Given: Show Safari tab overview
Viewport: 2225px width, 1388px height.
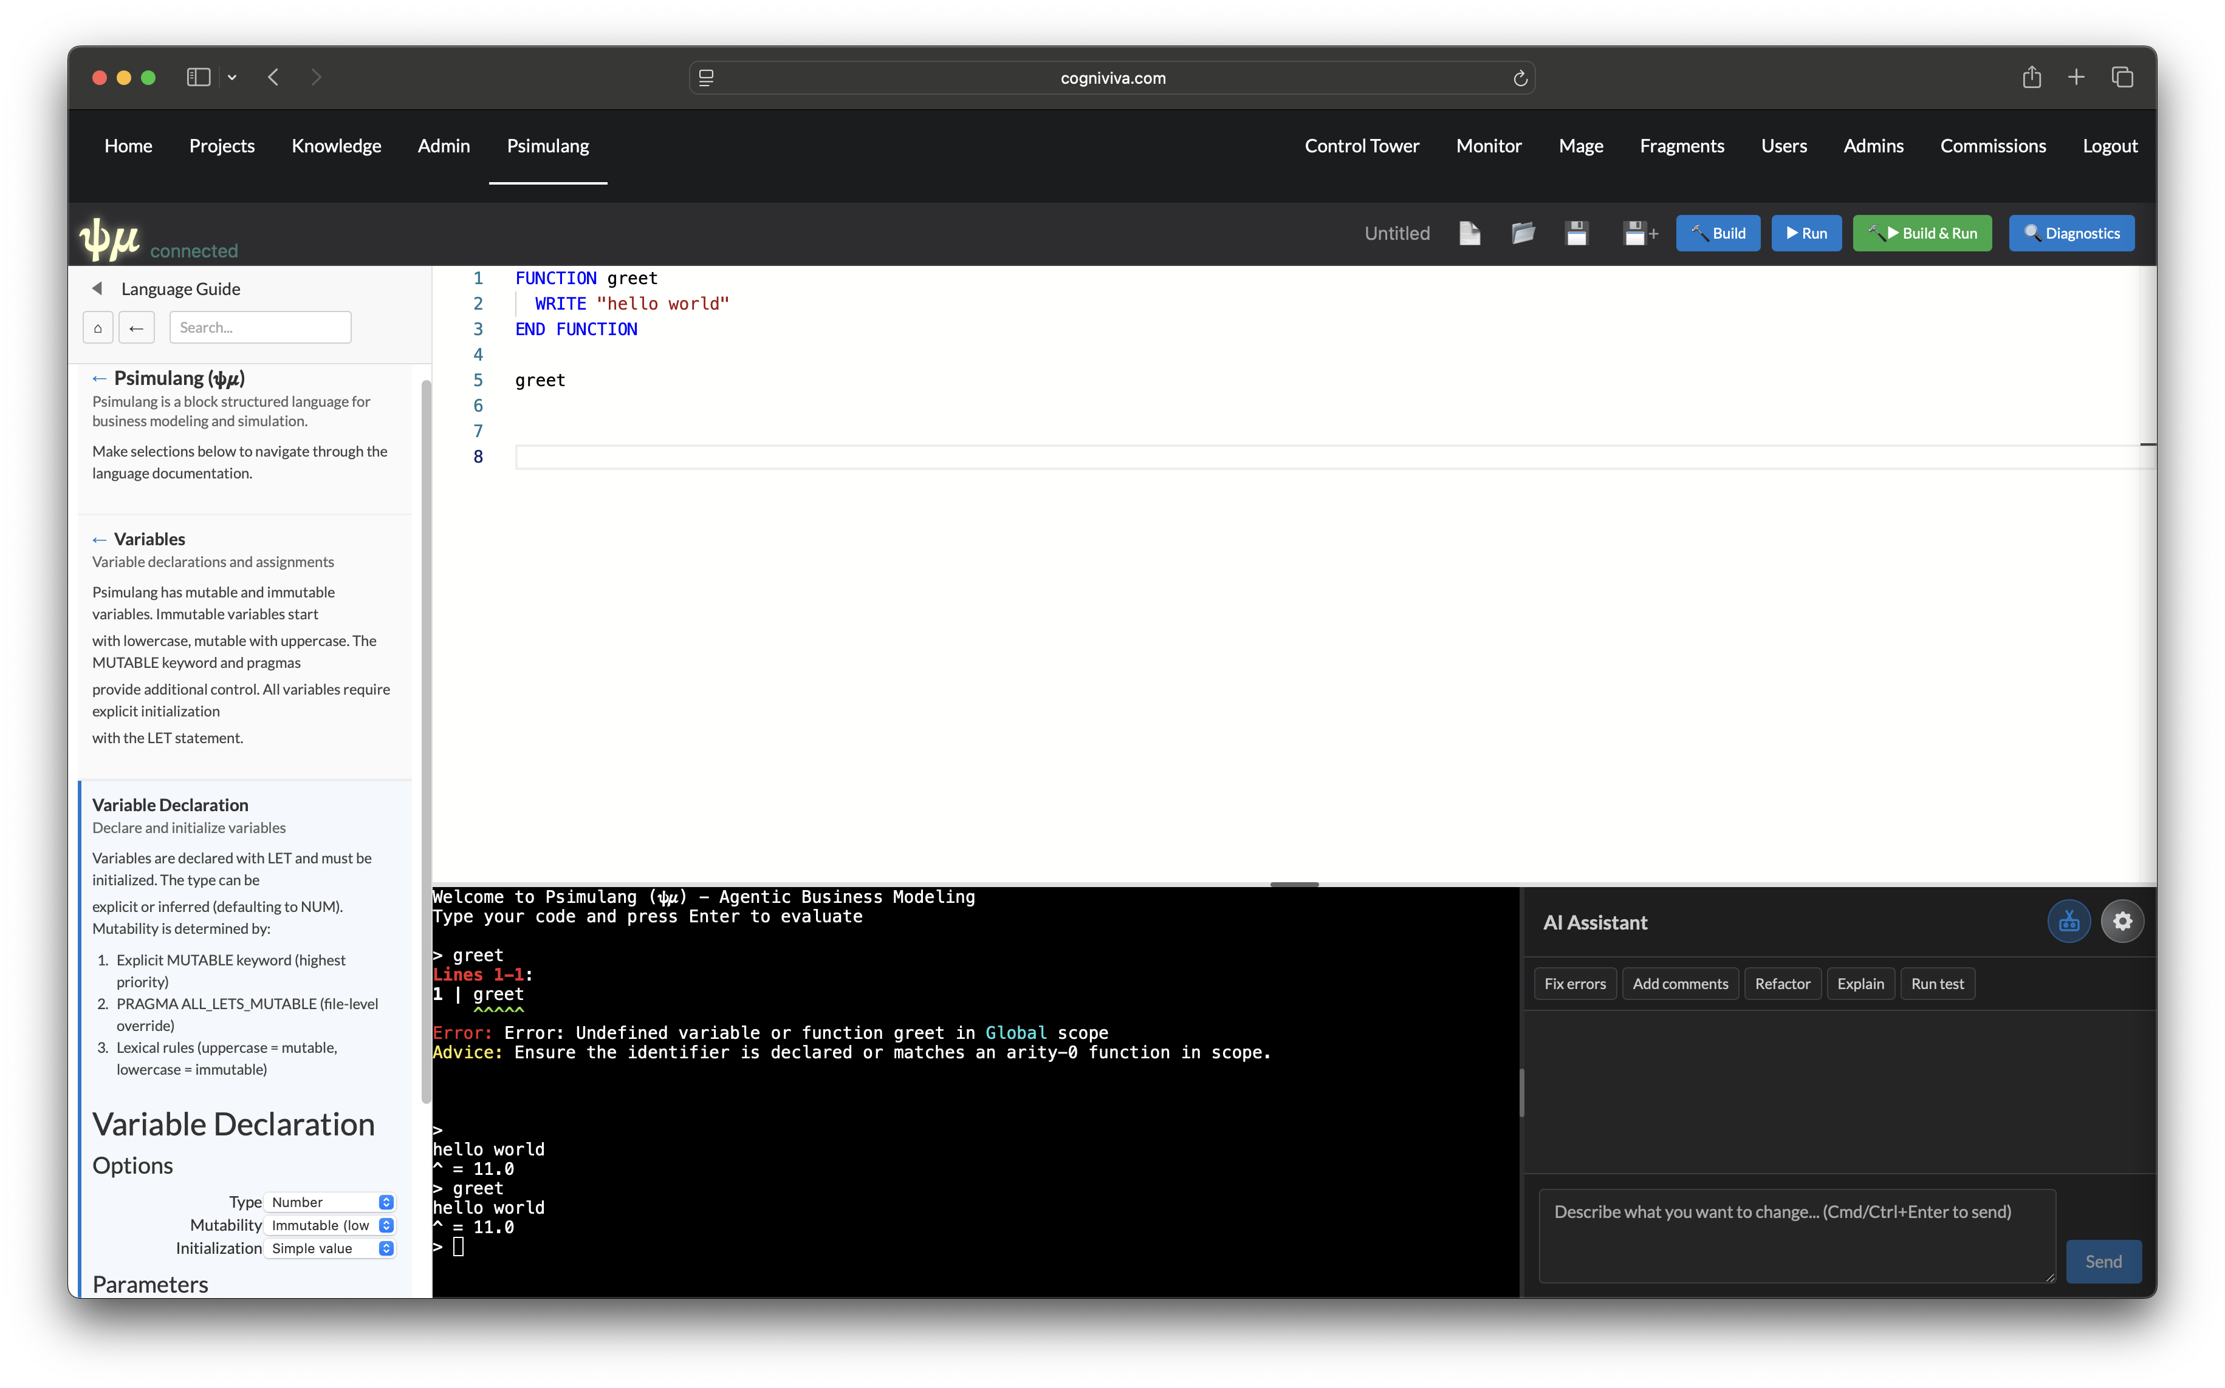Looking at the screenshot, I should click(2122, 77).
